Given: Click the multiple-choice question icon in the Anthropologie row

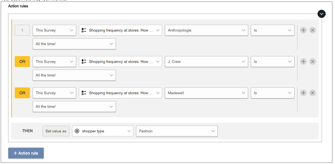Looking at the screenshot, I should pos(84,30).
